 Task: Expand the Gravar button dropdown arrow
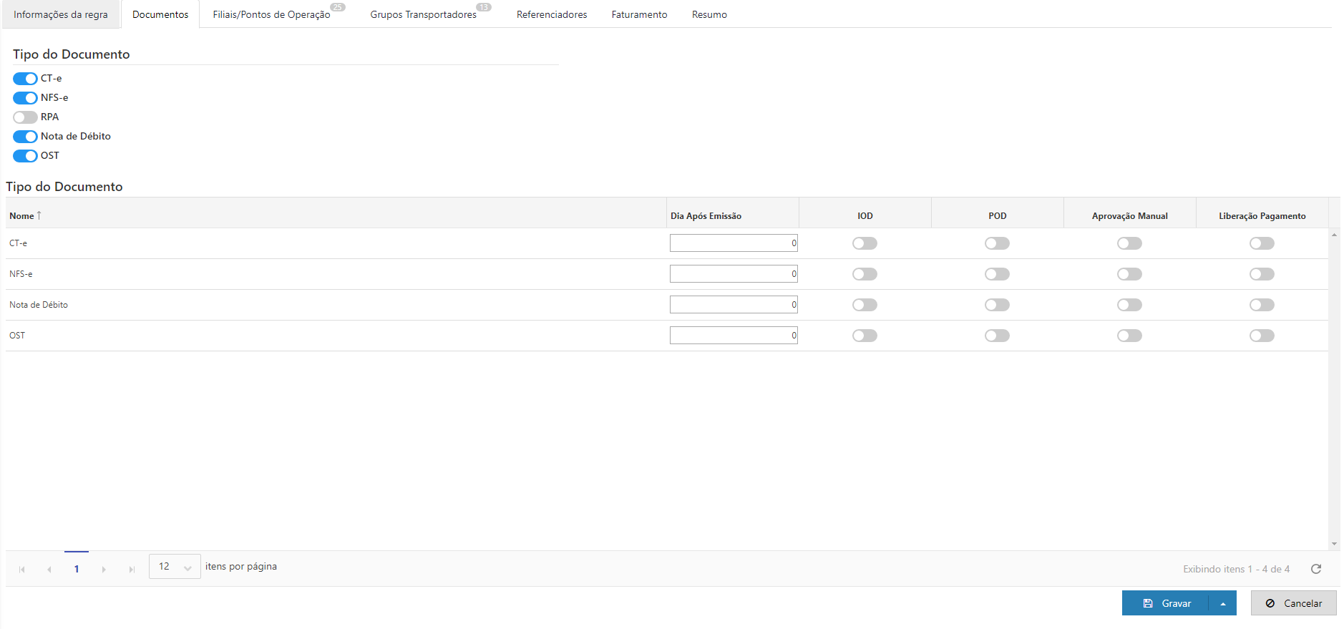[1223, 603]
